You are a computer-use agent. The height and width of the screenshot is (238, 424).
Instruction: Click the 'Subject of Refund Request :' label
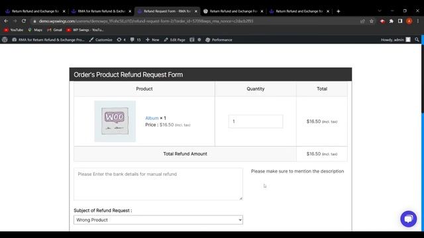[103, 210]
